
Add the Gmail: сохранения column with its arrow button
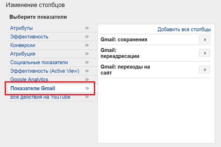(205, 39)
